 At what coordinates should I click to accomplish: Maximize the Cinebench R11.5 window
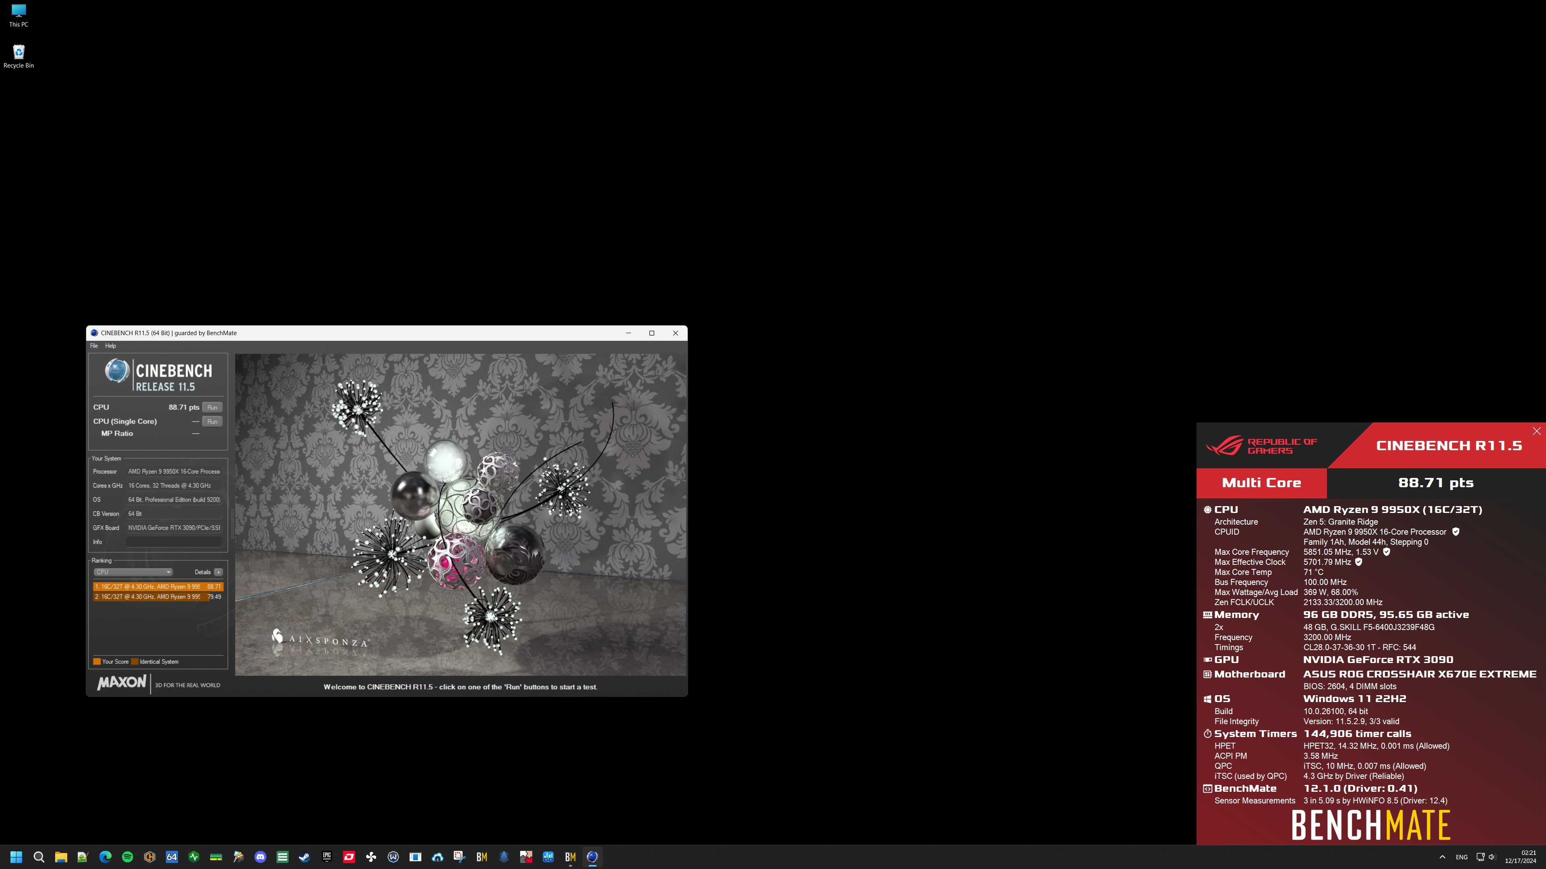(652, 334)
